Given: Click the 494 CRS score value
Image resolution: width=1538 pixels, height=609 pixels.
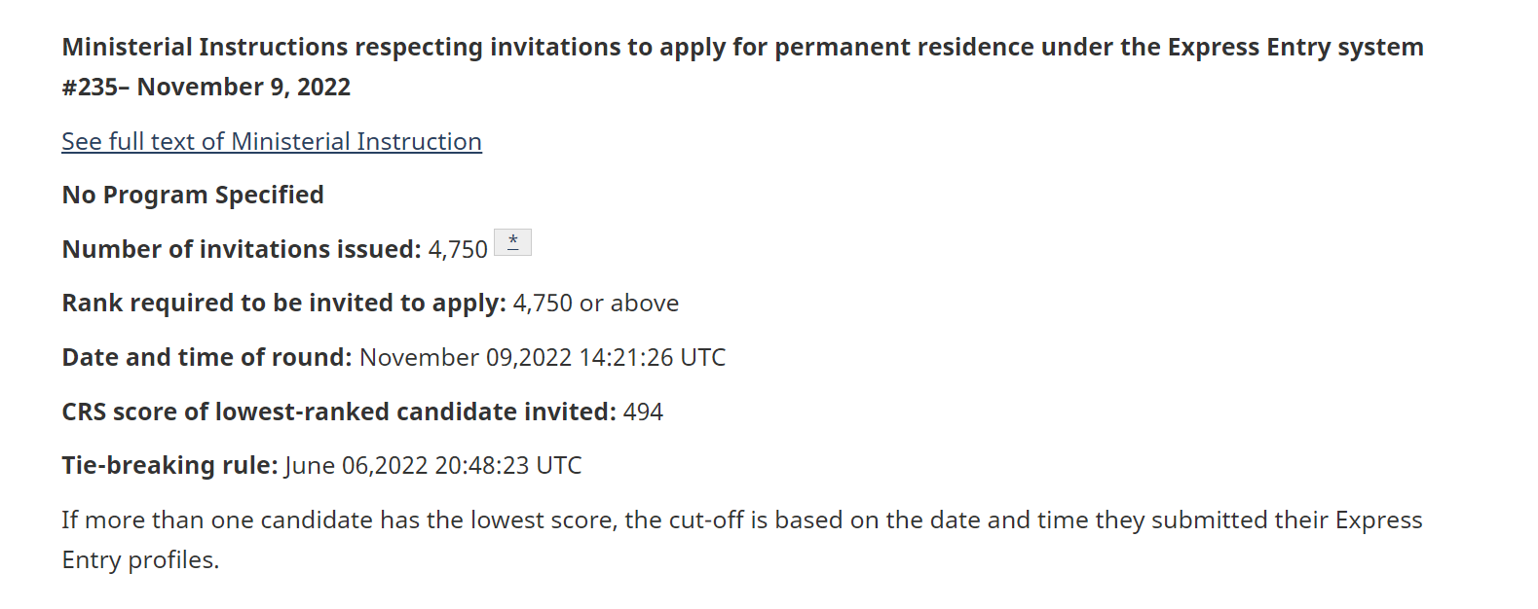Looking at the screenshot, I should coord(643,412).
